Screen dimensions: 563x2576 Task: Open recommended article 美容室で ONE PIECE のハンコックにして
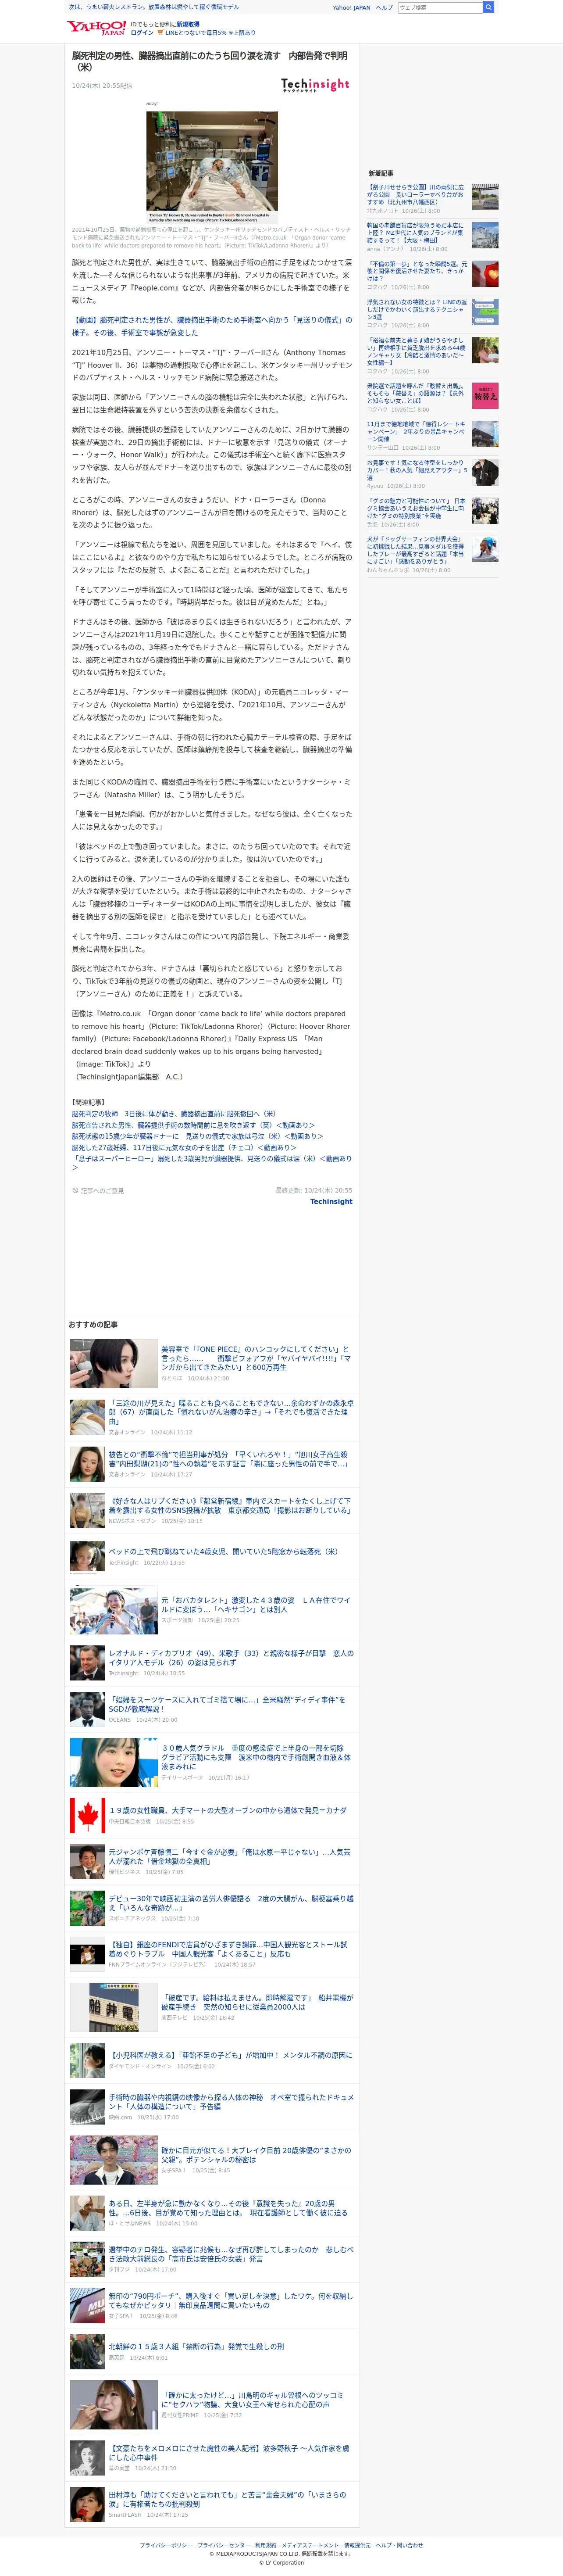click(256, 1358)
